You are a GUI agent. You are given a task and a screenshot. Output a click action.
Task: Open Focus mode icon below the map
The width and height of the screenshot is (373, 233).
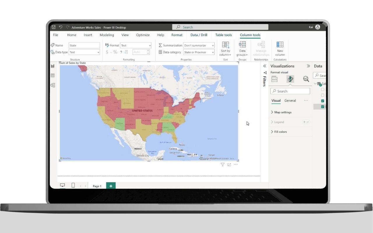click(x=229, y=165)
